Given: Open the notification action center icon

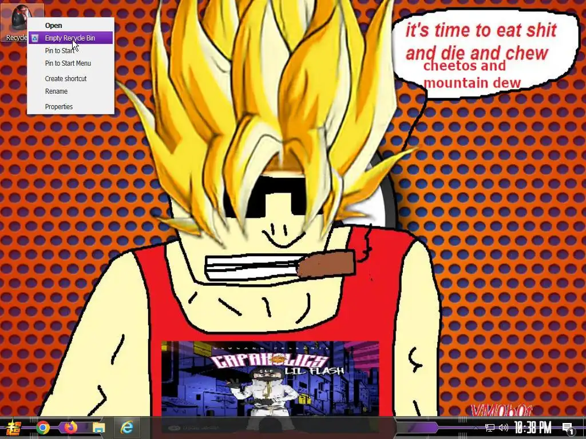Looking at the screenshot, I should tap(568, 429).
